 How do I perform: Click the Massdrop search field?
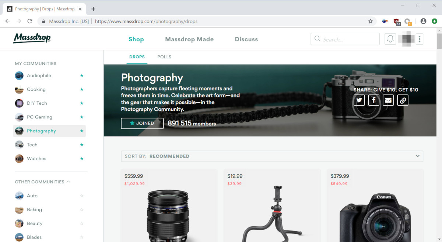345,39
